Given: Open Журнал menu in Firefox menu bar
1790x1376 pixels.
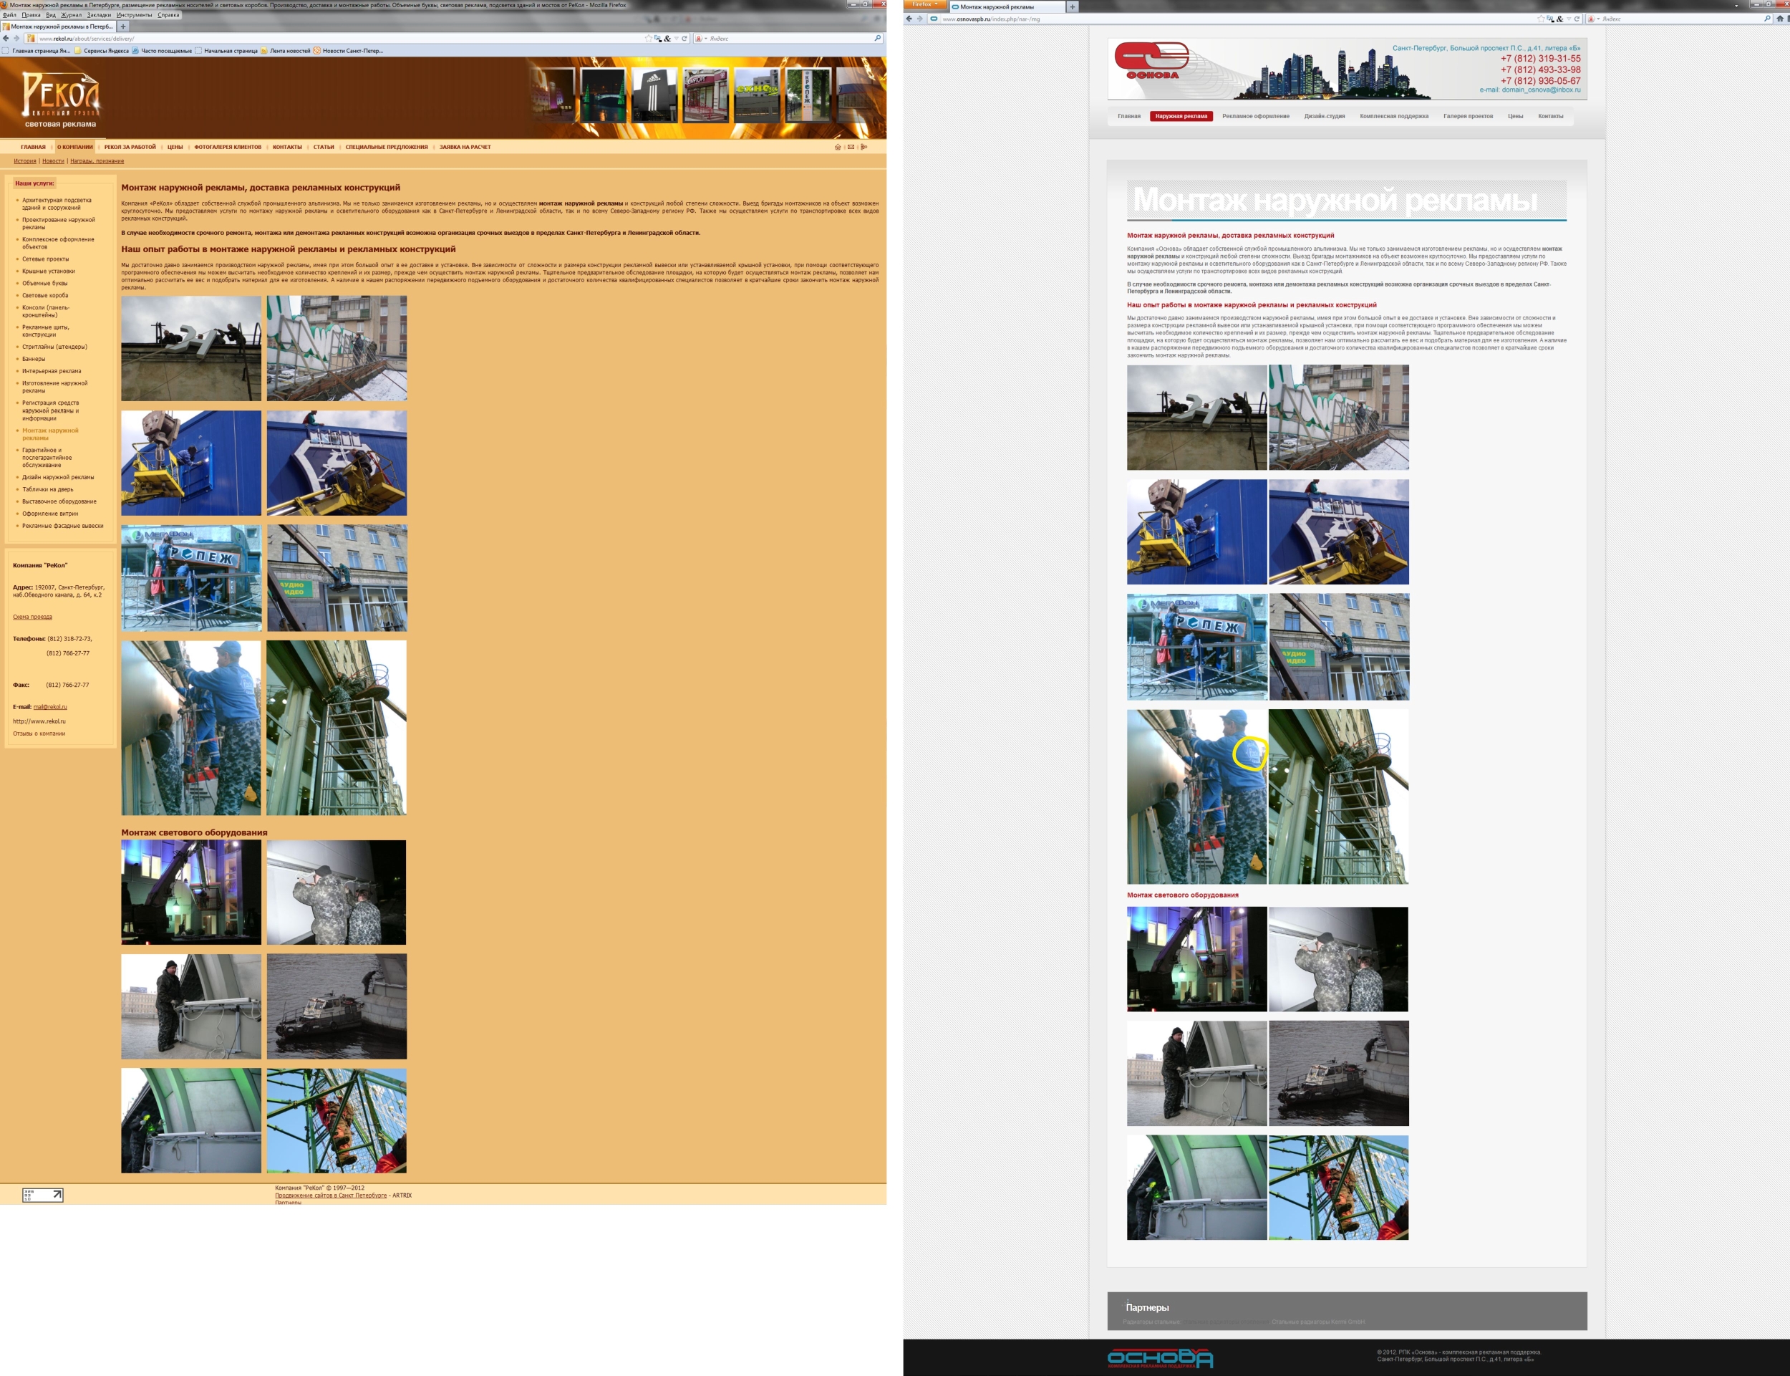Looking at the screenshot, I should 72,15.
